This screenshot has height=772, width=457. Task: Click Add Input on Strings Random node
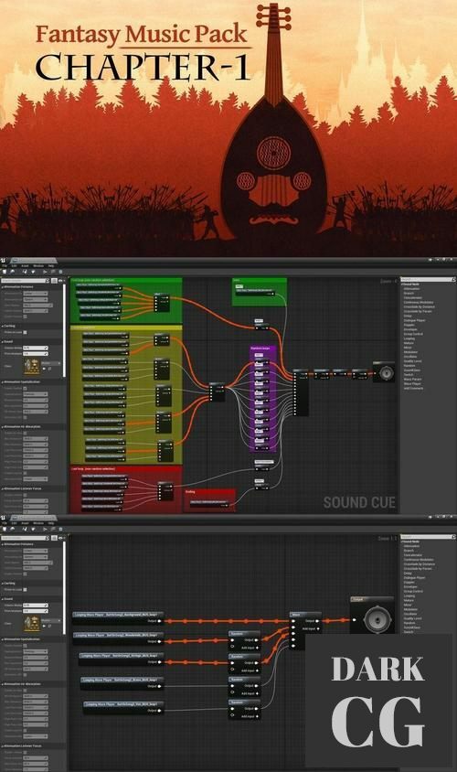coord(249,670)
